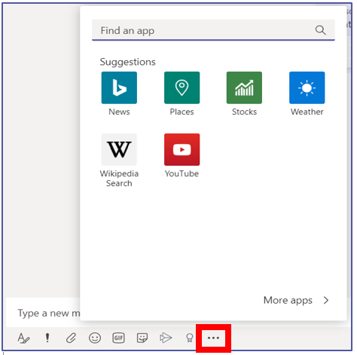Click the "News" label text
The width and height of the screenshot is (357, 355).
[x=119, y=112]
